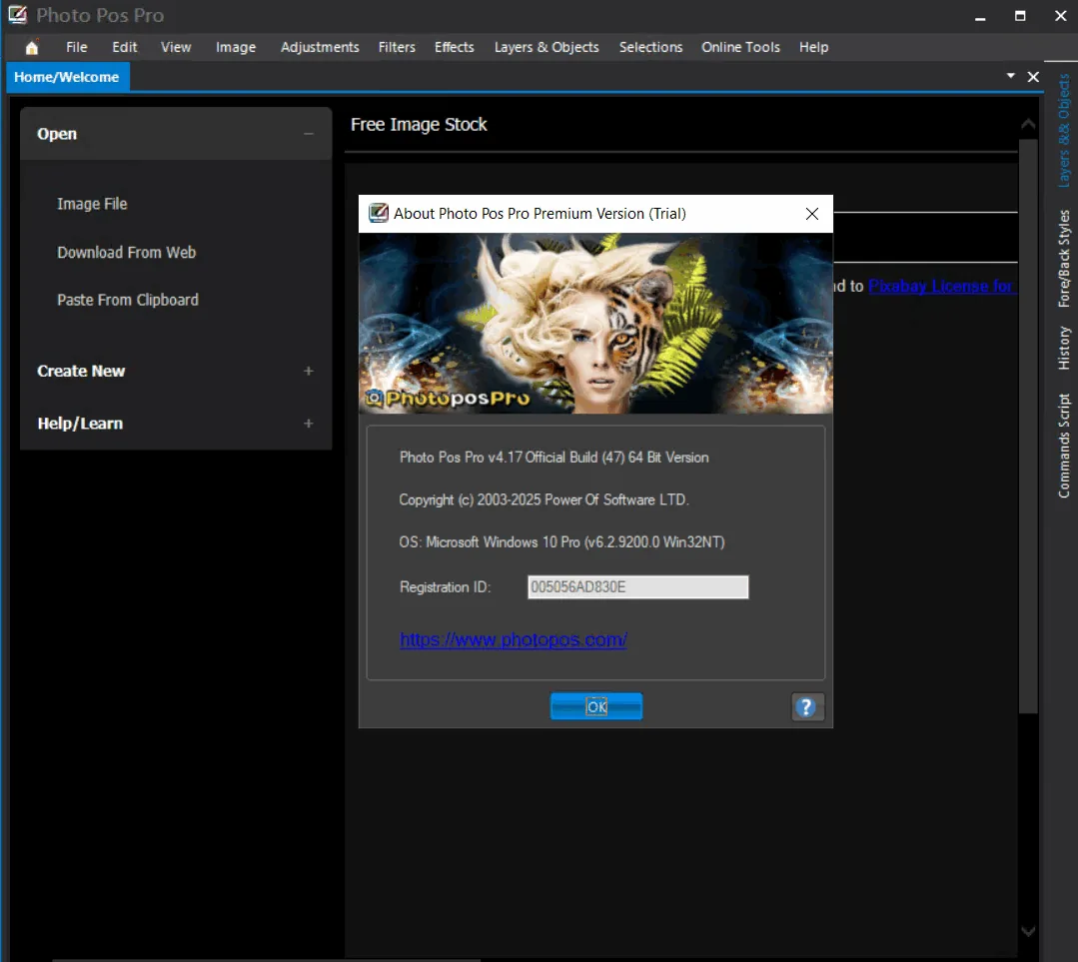Open the File menu
Image resolution: width=1078 pixels, height=962 pixels.
point(76,47)
